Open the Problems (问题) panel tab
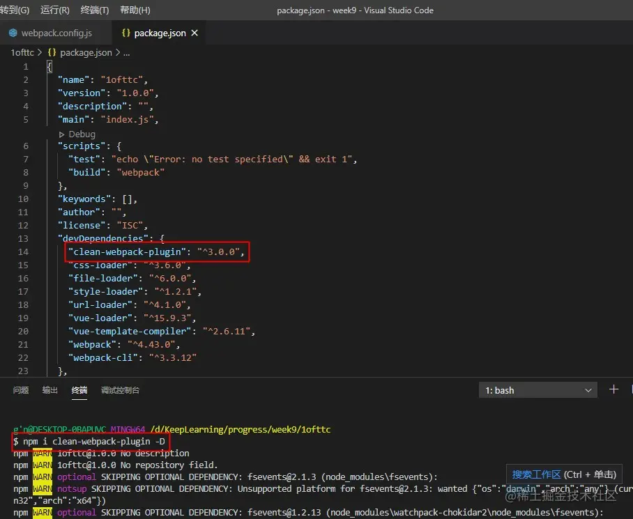This screenshot has width=633, height=519. coord(21,390)
